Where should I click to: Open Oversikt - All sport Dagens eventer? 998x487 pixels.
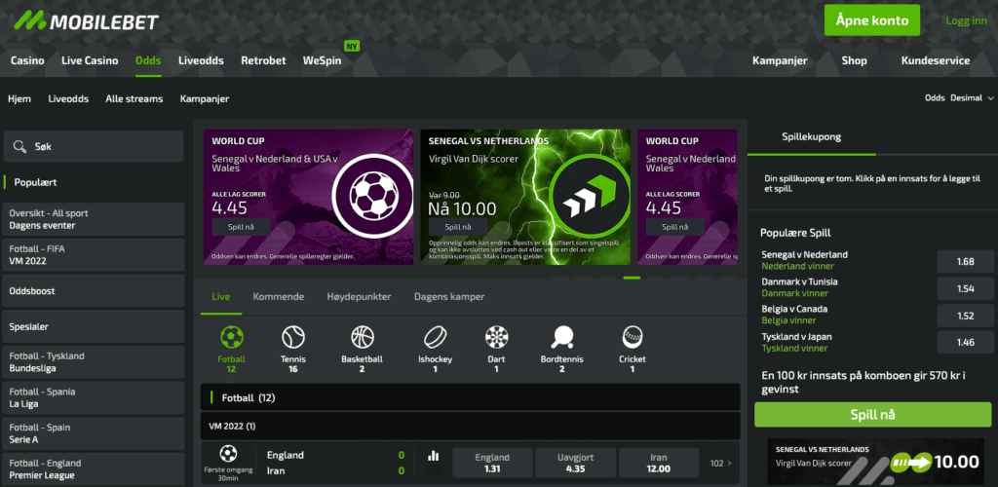94,219
